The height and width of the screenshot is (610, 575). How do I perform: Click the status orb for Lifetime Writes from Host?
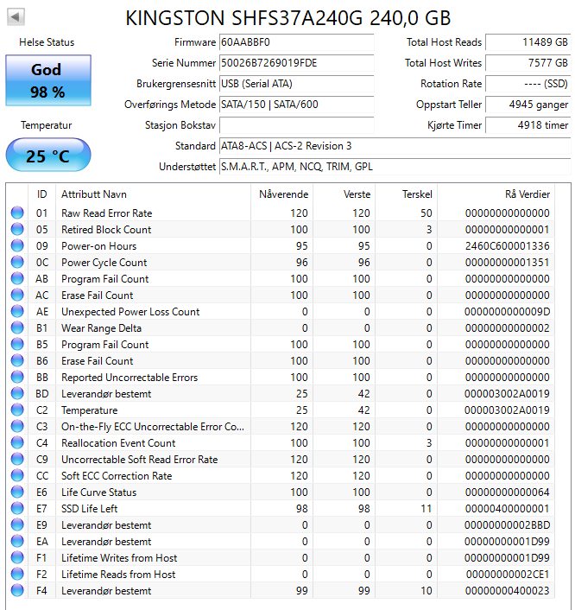(17, 558)
